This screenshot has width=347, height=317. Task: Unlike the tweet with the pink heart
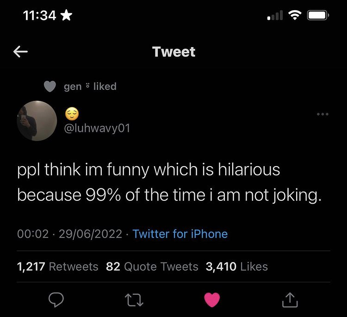pyautogui.click(x=212, y=301)
